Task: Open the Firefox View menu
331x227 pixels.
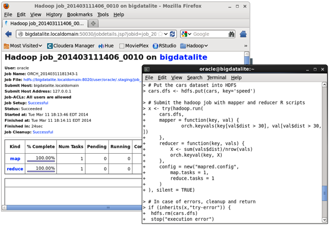Action: point(35,14)
